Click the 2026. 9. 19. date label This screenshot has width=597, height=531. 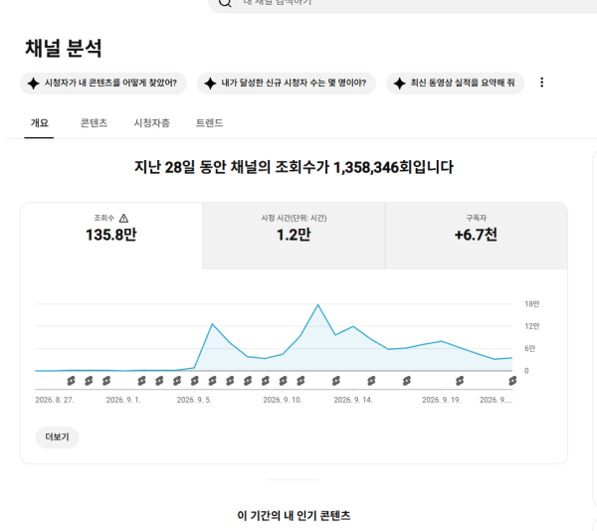(441, 400)
